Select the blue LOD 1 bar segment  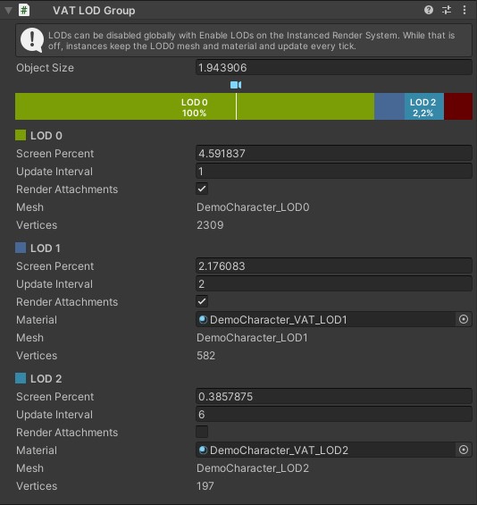389,106
